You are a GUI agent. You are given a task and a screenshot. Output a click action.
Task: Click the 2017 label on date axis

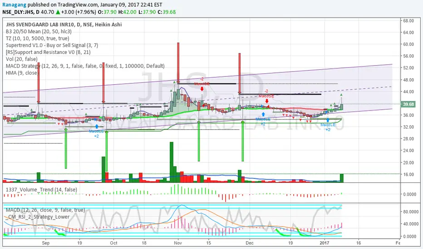[x=325, y=243]
